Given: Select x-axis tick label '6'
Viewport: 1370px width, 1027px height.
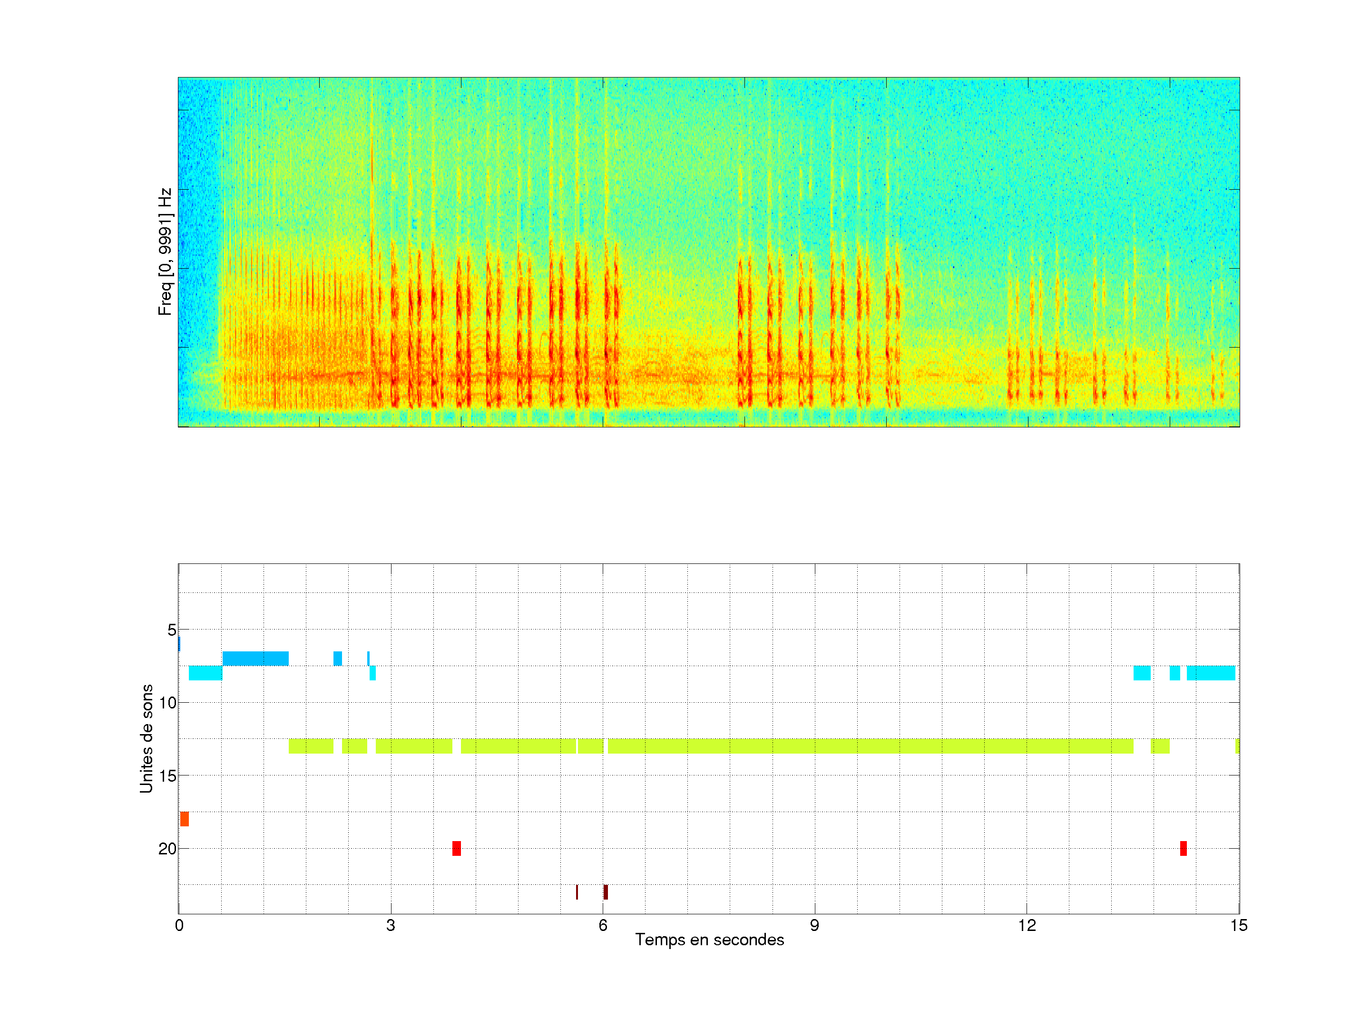Looking at the screenshot, I should (x=603, y=925).
